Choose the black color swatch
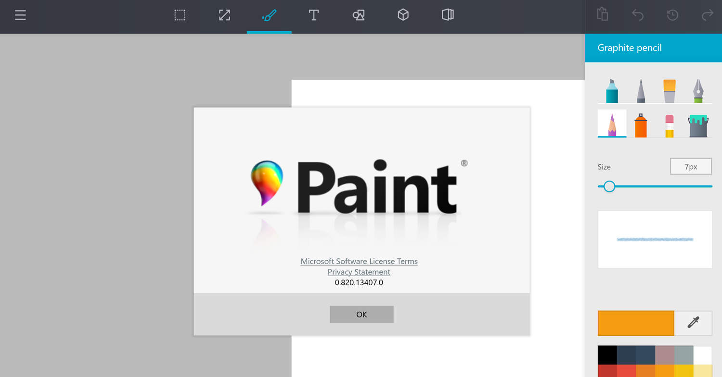The image size is (722, 377). 607,355
